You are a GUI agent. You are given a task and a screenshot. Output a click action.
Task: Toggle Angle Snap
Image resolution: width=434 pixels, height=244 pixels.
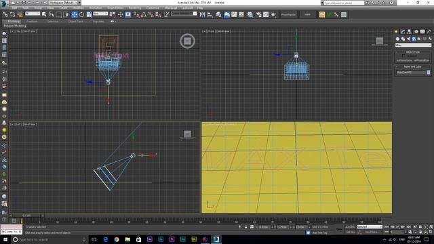[144, 14]
